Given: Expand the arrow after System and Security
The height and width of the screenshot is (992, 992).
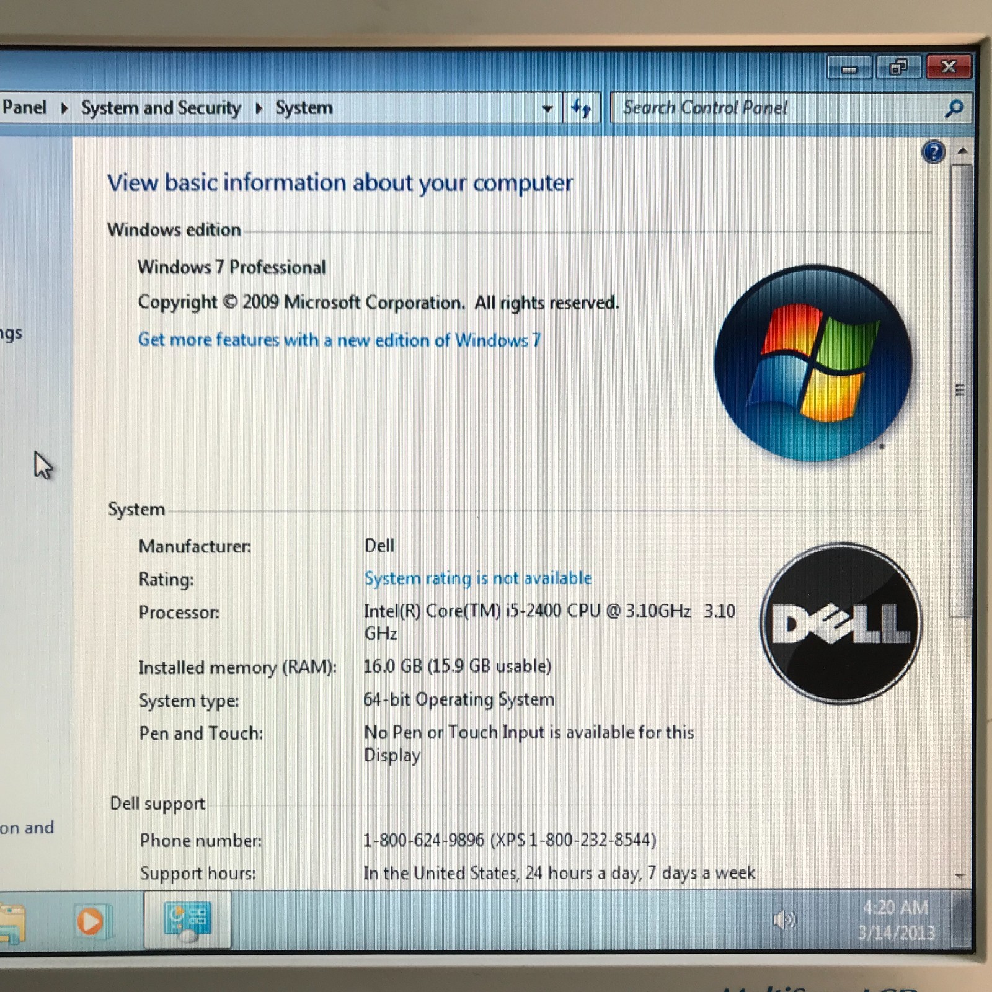Looking at the screenshot, I should click(x=259, y=108).
